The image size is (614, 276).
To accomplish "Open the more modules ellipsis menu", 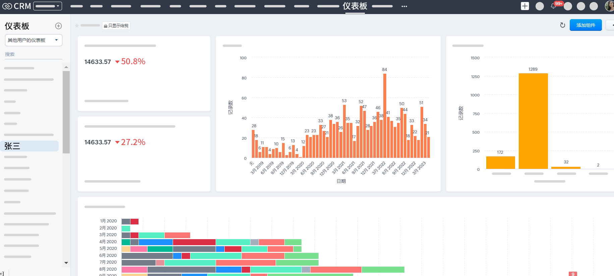I will tap(404, 6).
